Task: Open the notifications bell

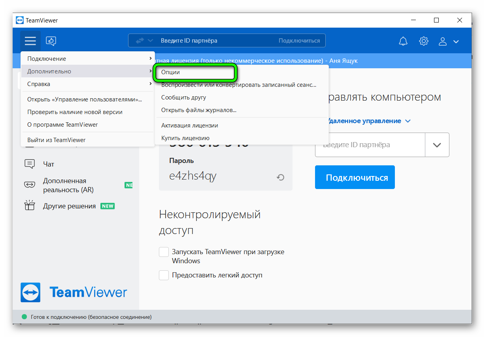Action: (x=403, y=41)
